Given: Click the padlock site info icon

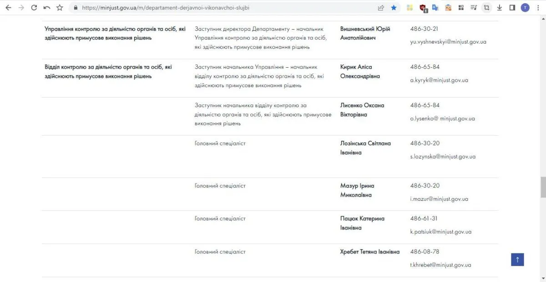Looking at the screenshot, I should [x=75, y=8].
